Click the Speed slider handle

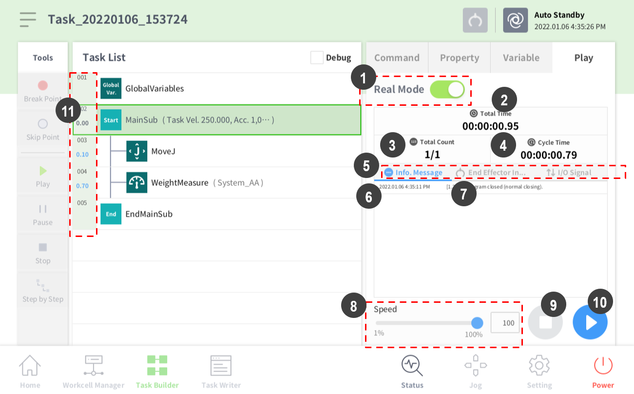(x=477, y=323)
